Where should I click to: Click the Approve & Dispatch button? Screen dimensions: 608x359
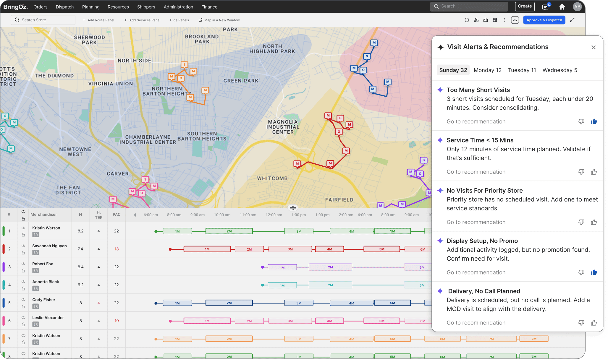coord(544,20)
